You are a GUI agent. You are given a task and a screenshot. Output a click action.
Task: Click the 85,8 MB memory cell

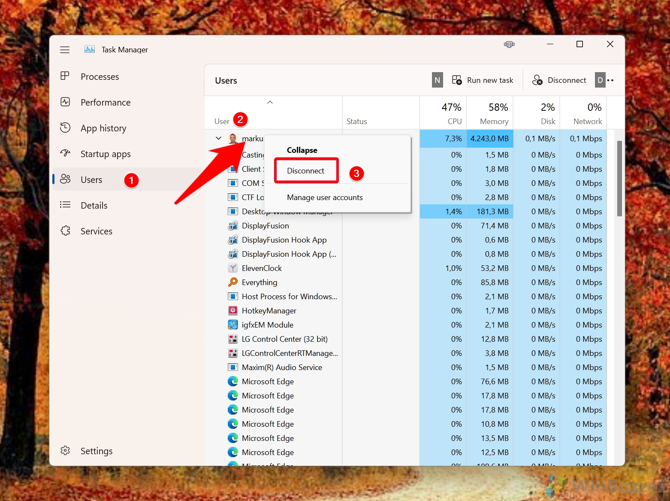click(490, 282)
